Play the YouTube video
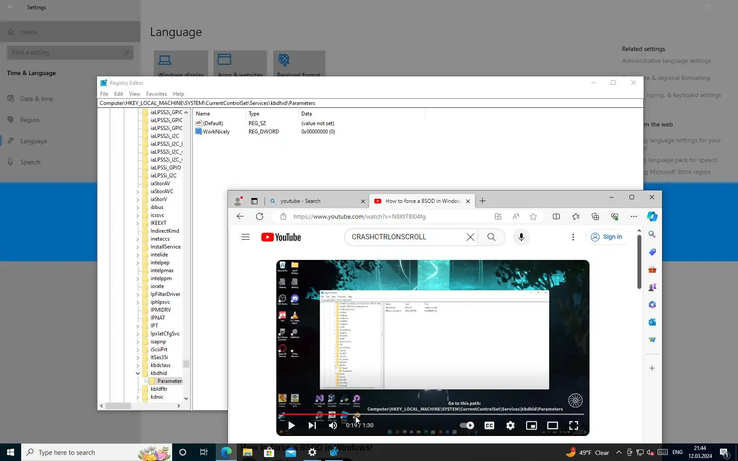The image size is (738, 461). (x=291, y=425)
